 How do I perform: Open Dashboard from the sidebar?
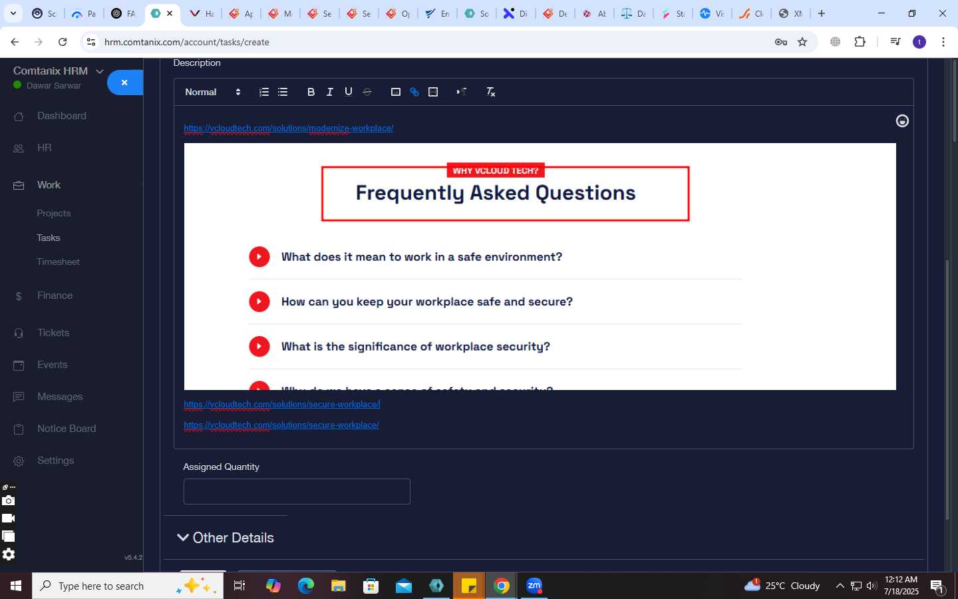(x=62, y=116)
